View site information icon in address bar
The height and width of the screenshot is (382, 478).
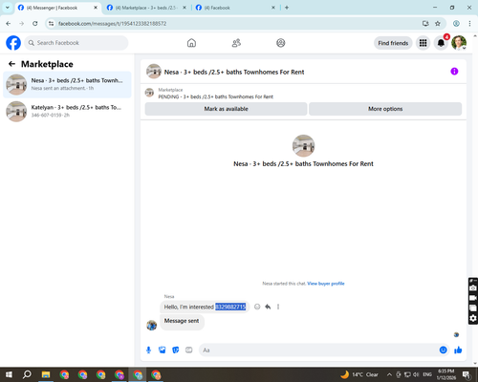[51, 24]
